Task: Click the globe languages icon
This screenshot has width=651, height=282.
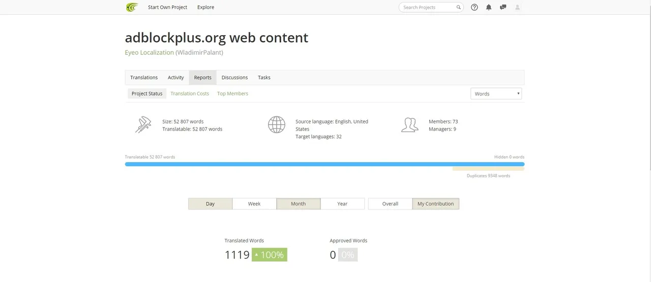Action: [x=277, y=124]
